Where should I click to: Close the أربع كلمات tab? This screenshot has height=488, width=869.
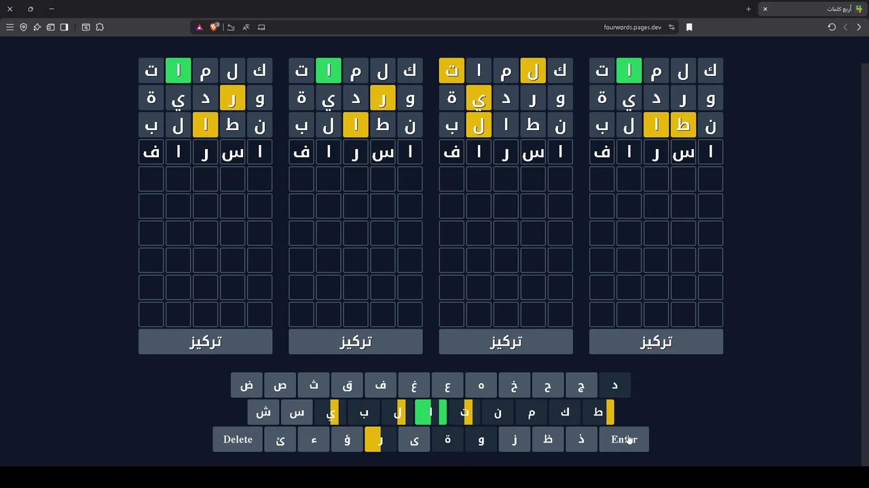pos(765,9)
